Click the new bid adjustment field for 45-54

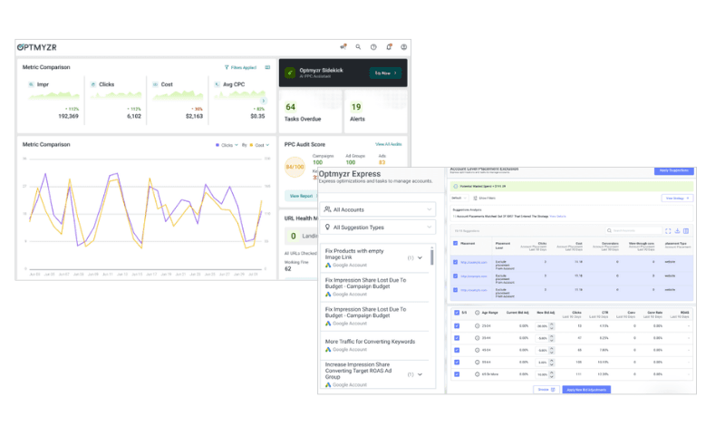[x=542, y=350]
